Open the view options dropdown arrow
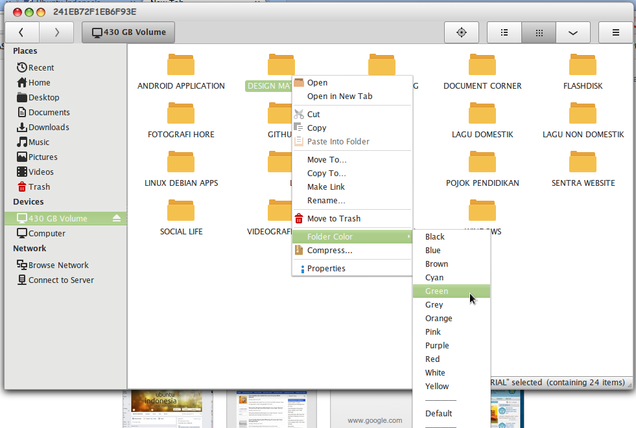The height and width of the screenshot is (428, 636). pyautogui.click(x=573, y=32)
